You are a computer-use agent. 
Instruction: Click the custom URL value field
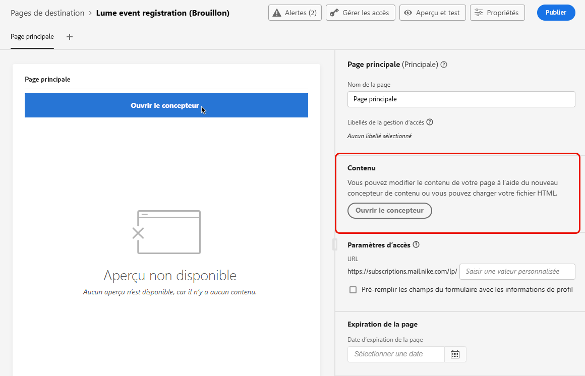tap(517, 272)
